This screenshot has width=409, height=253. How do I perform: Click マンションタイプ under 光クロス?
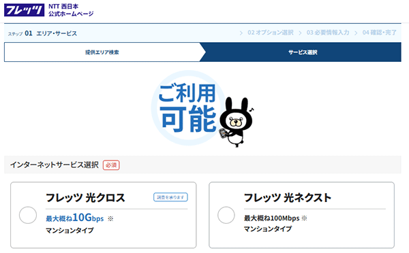(70, 231)
